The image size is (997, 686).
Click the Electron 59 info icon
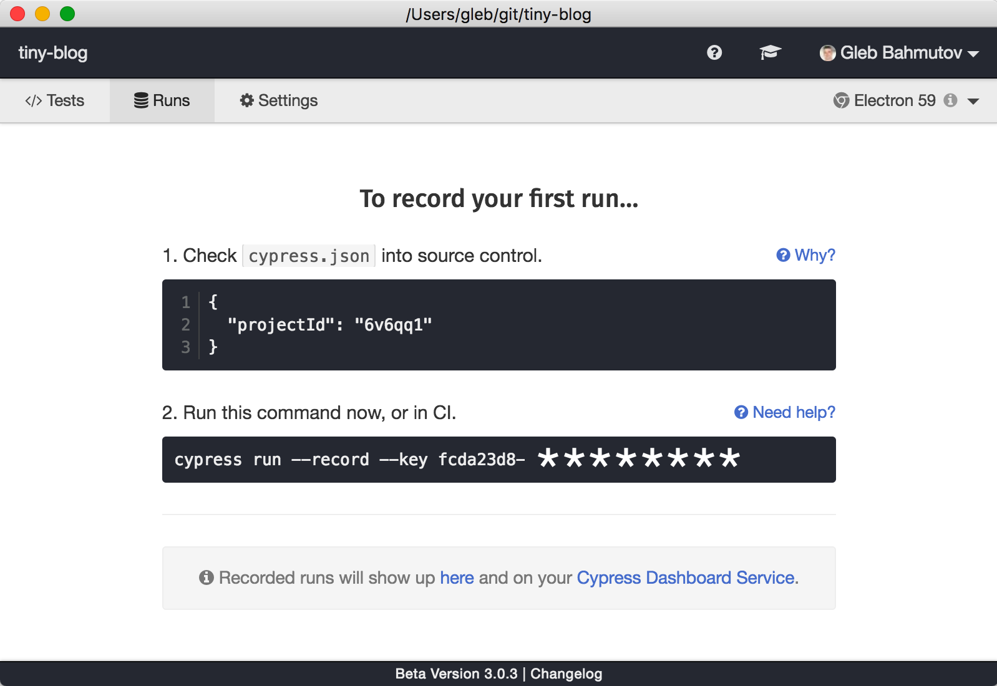[950, 100]
